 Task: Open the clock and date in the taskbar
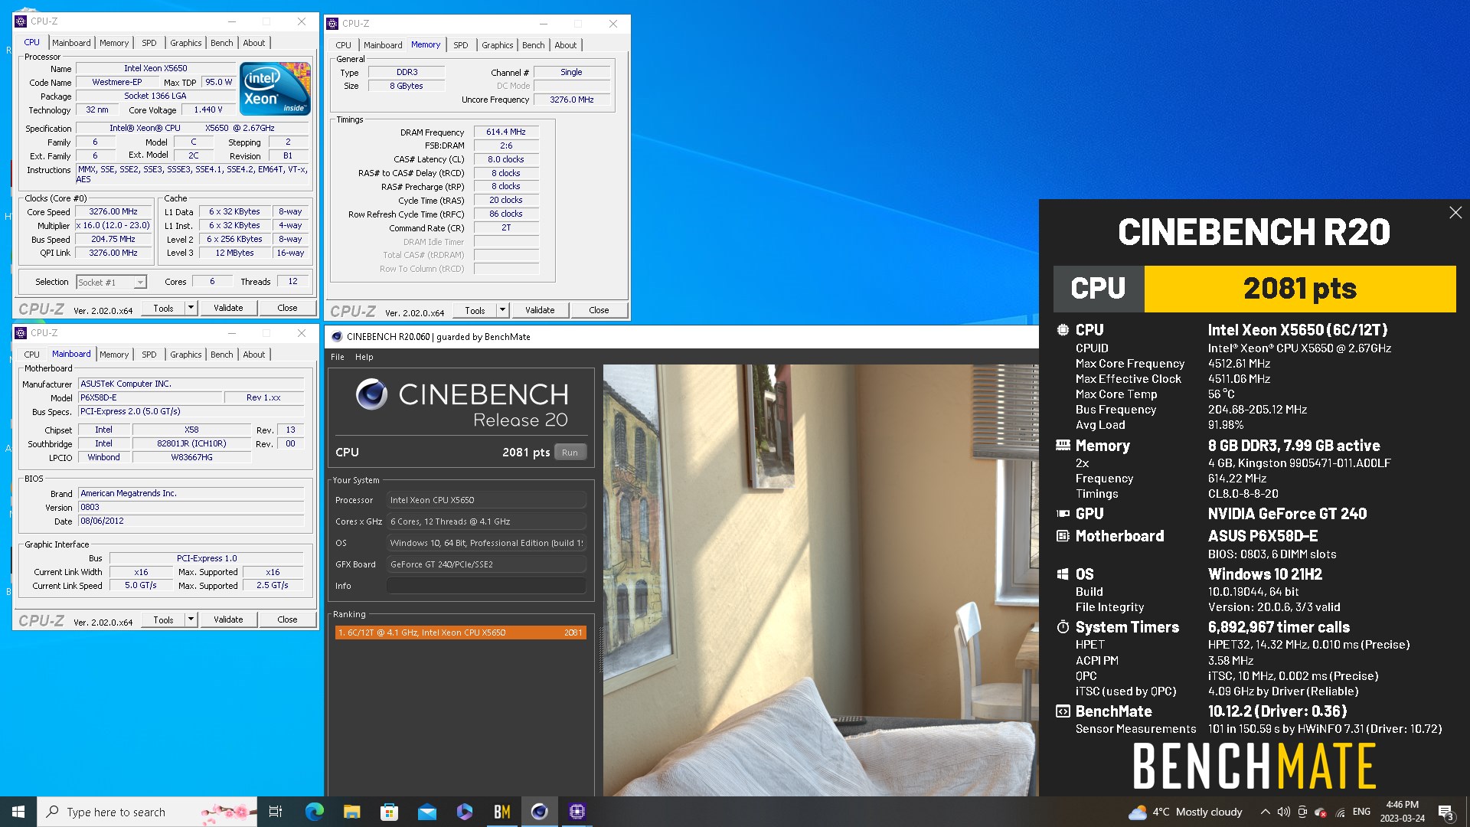1402,812
